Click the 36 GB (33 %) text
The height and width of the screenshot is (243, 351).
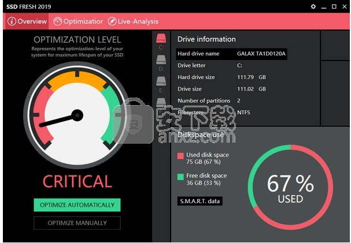pyautogui.click(x=204, y=183)
